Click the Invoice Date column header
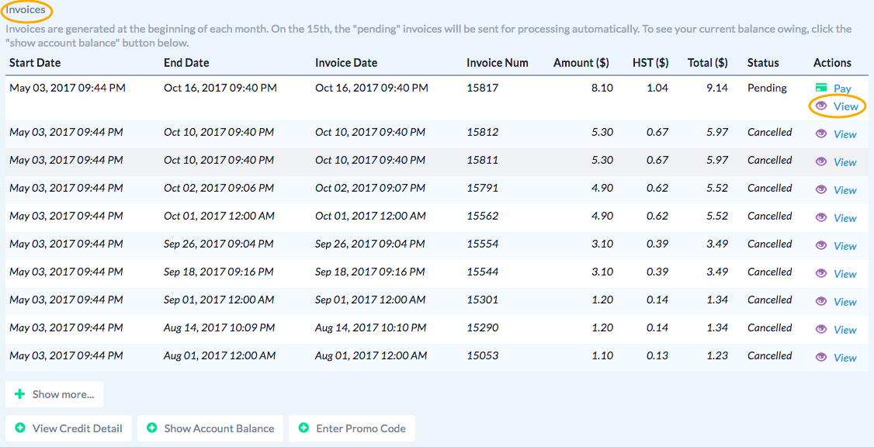 point(346,63)
